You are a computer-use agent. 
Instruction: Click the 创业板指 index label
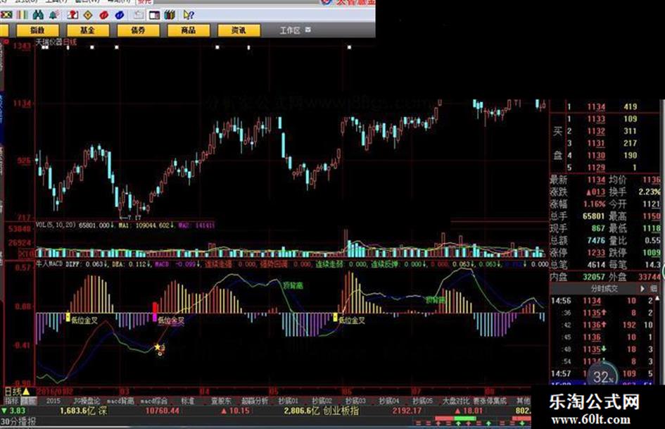point(341,411)
